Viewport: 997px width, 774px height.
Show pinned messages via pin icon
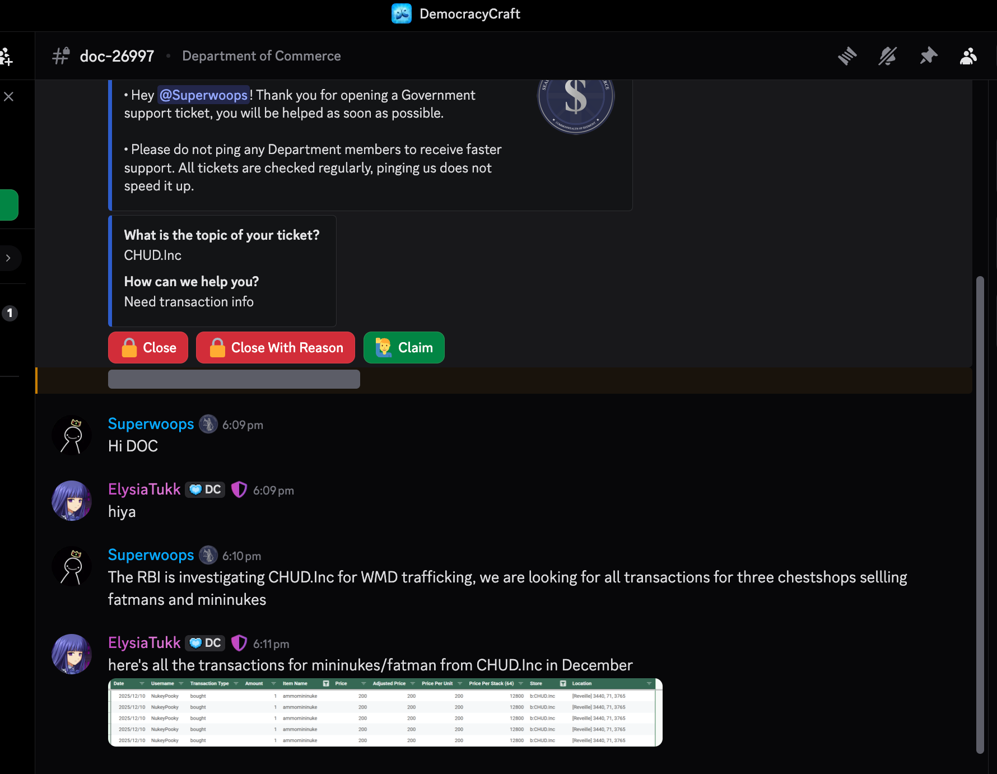[928, 56]
